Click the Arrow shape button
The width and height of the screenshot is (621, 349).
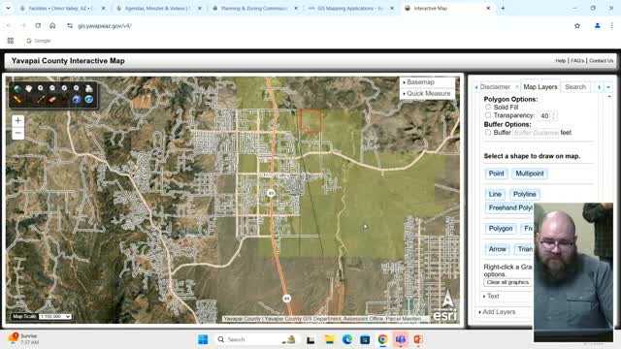tap(497, 249)
